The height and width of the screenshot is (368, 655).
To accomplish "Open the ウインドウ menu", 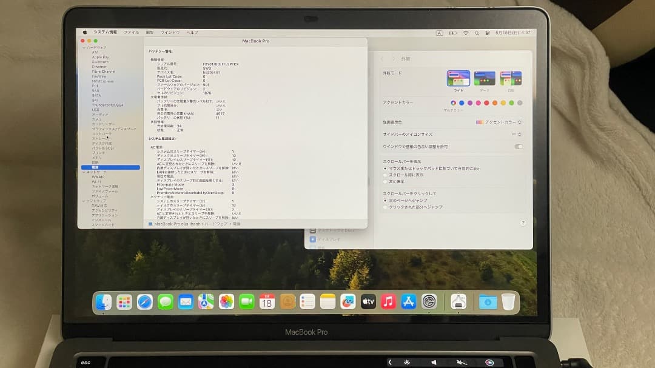I will (x=172, y=33).
